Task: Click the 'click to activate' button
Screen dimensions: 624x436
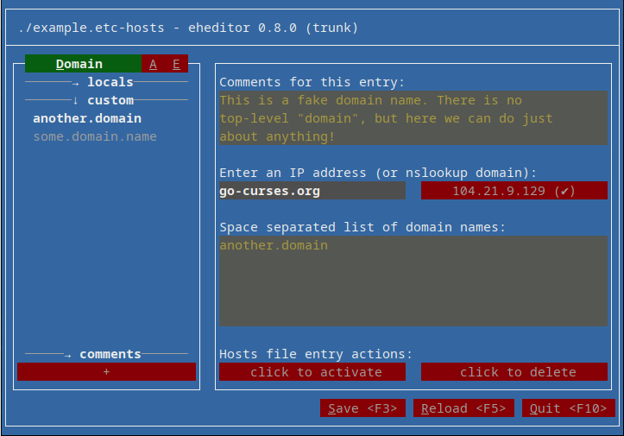Action: click(312, 372)
